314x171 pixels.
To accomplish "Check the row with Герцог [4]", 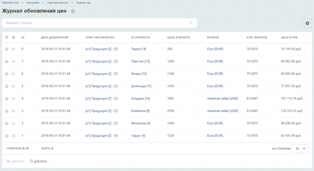I will coord(7,136).
